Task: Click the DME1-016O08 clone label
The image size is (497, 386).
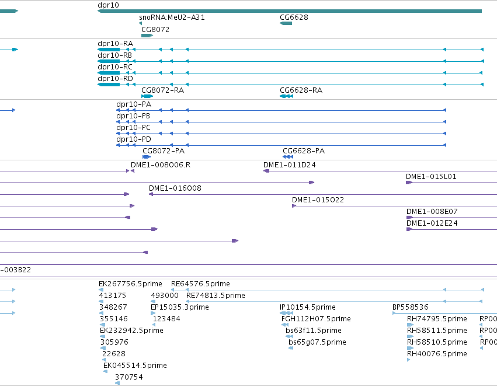Action: (x=175, y=188)
